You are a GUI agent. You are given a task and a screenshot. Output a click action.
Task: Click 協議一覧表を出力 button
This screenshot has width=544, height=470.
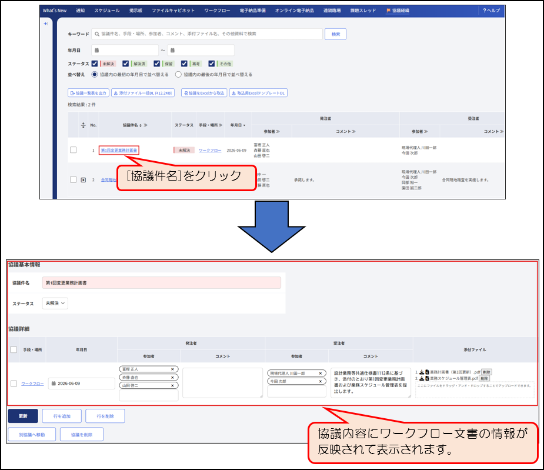[x=88, y=93]
